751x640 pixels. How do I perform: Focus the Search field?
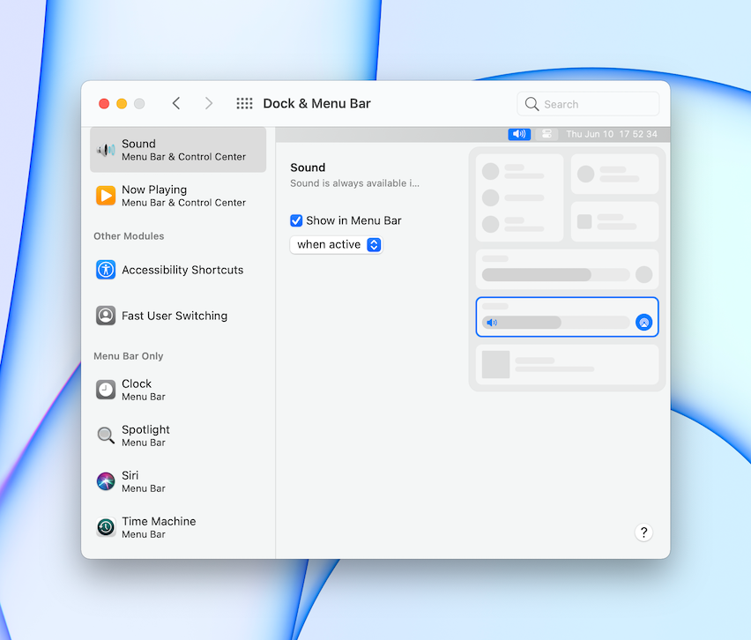point(588,104)
